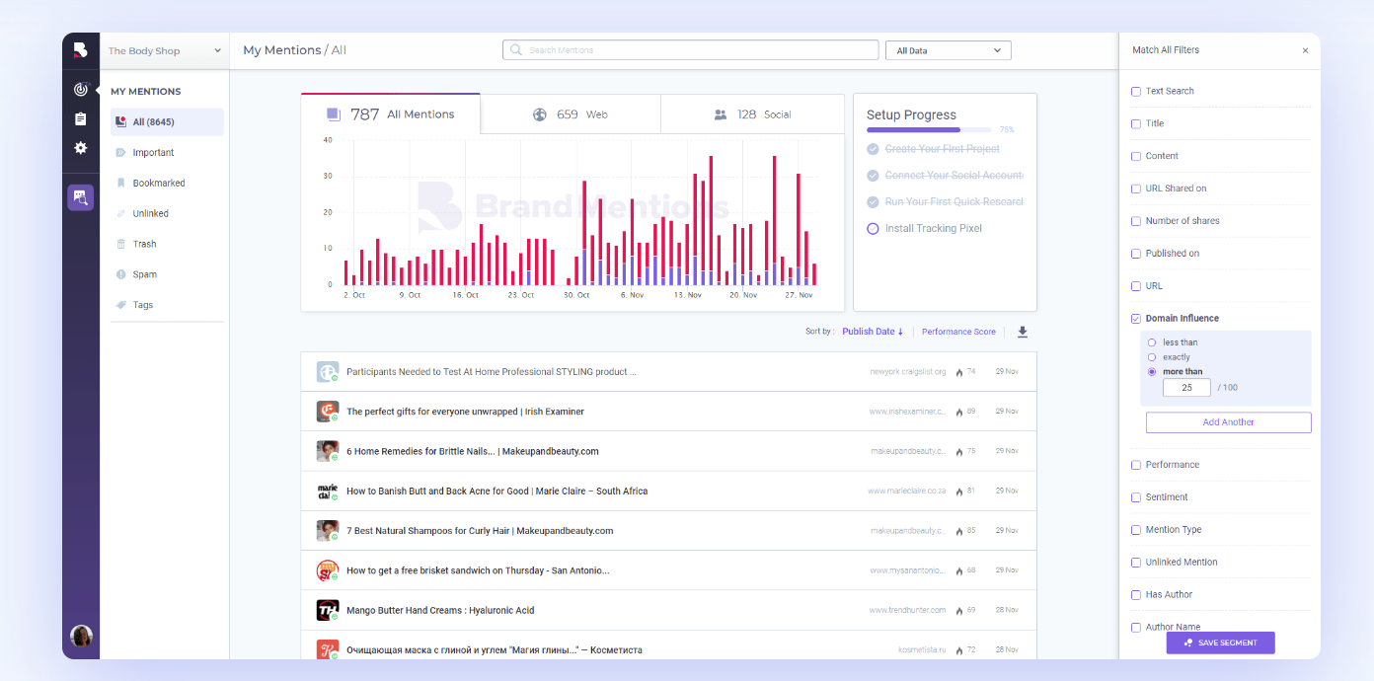Viewport: 1374px width, 681px height.
Task: Click the people icon on Social tab
Action: pos(721,114)
